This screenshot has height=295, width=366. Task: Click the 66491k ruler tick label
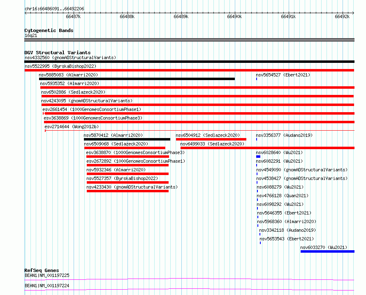(x=288, y=16)
